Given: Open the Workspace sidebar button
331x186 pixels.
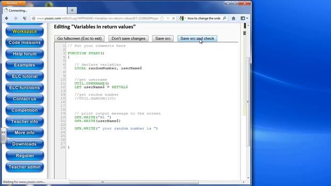Looking at the screenshot, I should click(x=24, y=32).
